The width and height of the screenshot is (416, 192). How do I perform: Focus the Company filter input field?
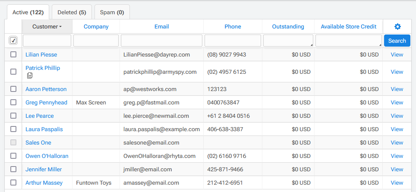[96, 41]
